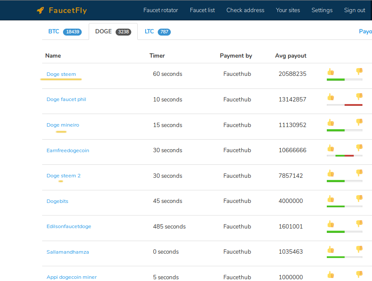Thumbs up the Doge faucet phil row
This screenshot has width=372, height=281.
click(331, 97)
